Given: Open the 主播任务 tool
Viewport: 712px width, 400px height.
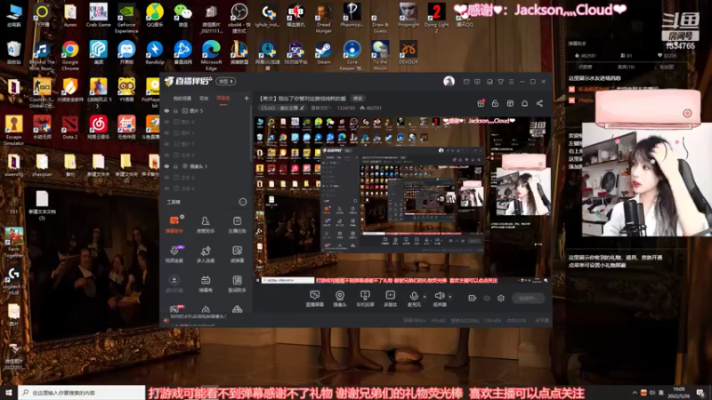Looking at the screenshot, I should [x=237, y=225].
